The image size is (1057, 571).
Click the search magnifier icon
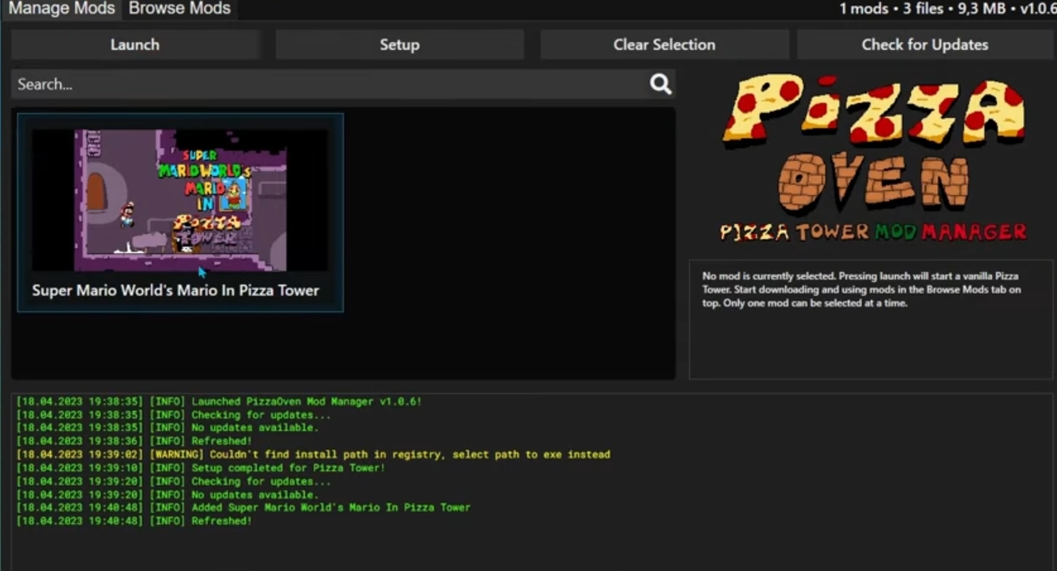[660, 84]
